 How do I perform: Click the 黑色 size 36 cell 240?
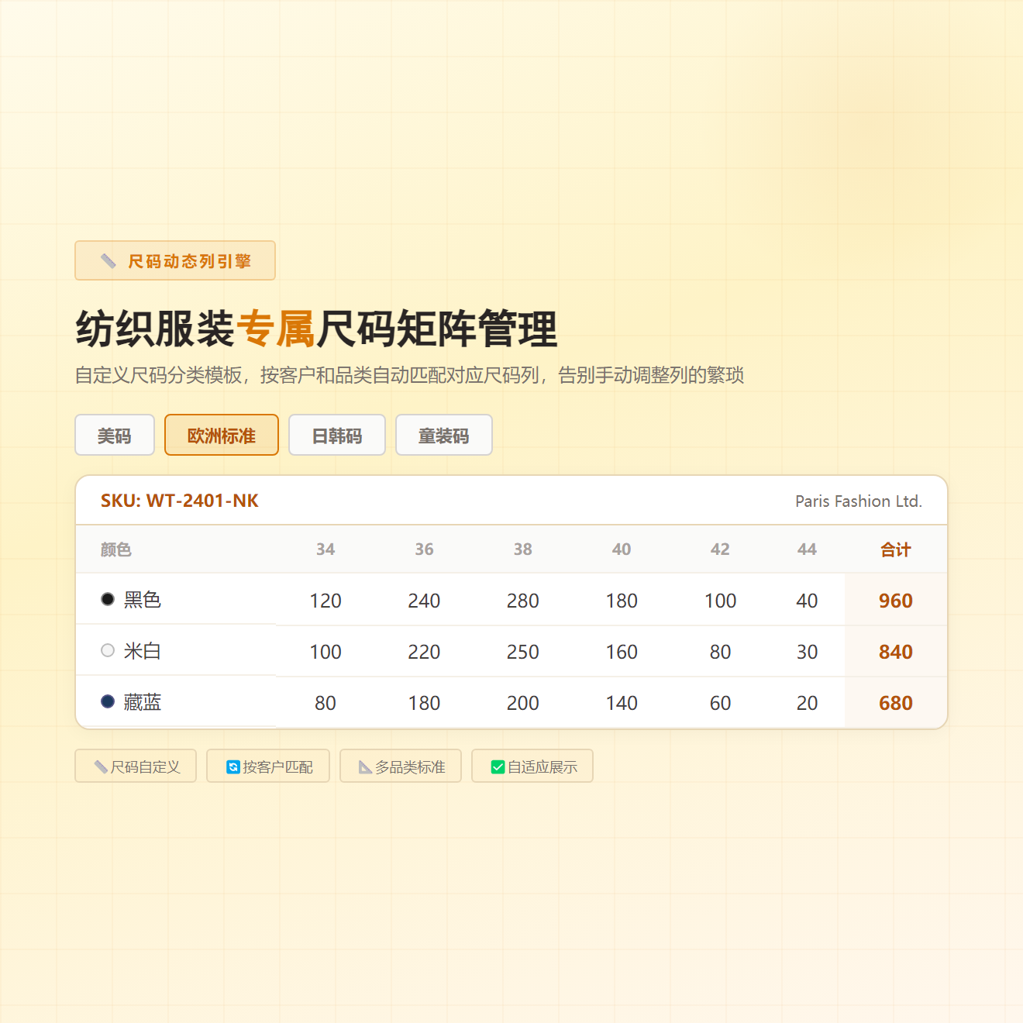(x=424, y=601)
